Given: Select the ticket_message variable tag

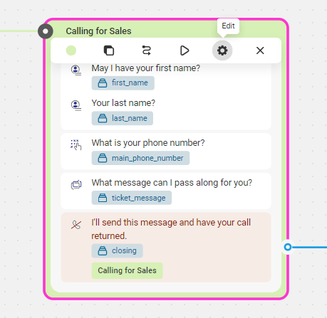Looking at the screenshot, I should [132, 198].
